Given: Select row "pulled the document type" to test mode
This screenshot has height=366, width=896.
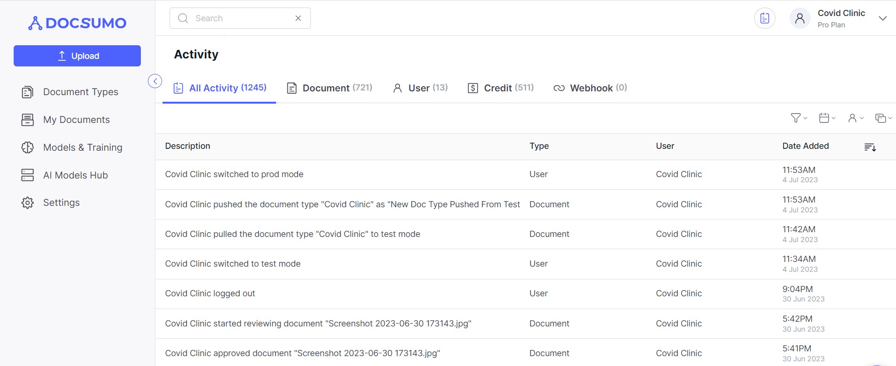Looking at the screenshot, I should pos(526,234).
